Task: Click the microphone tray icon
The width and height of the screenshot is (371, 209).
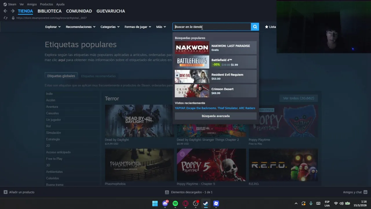Action: 311,203
